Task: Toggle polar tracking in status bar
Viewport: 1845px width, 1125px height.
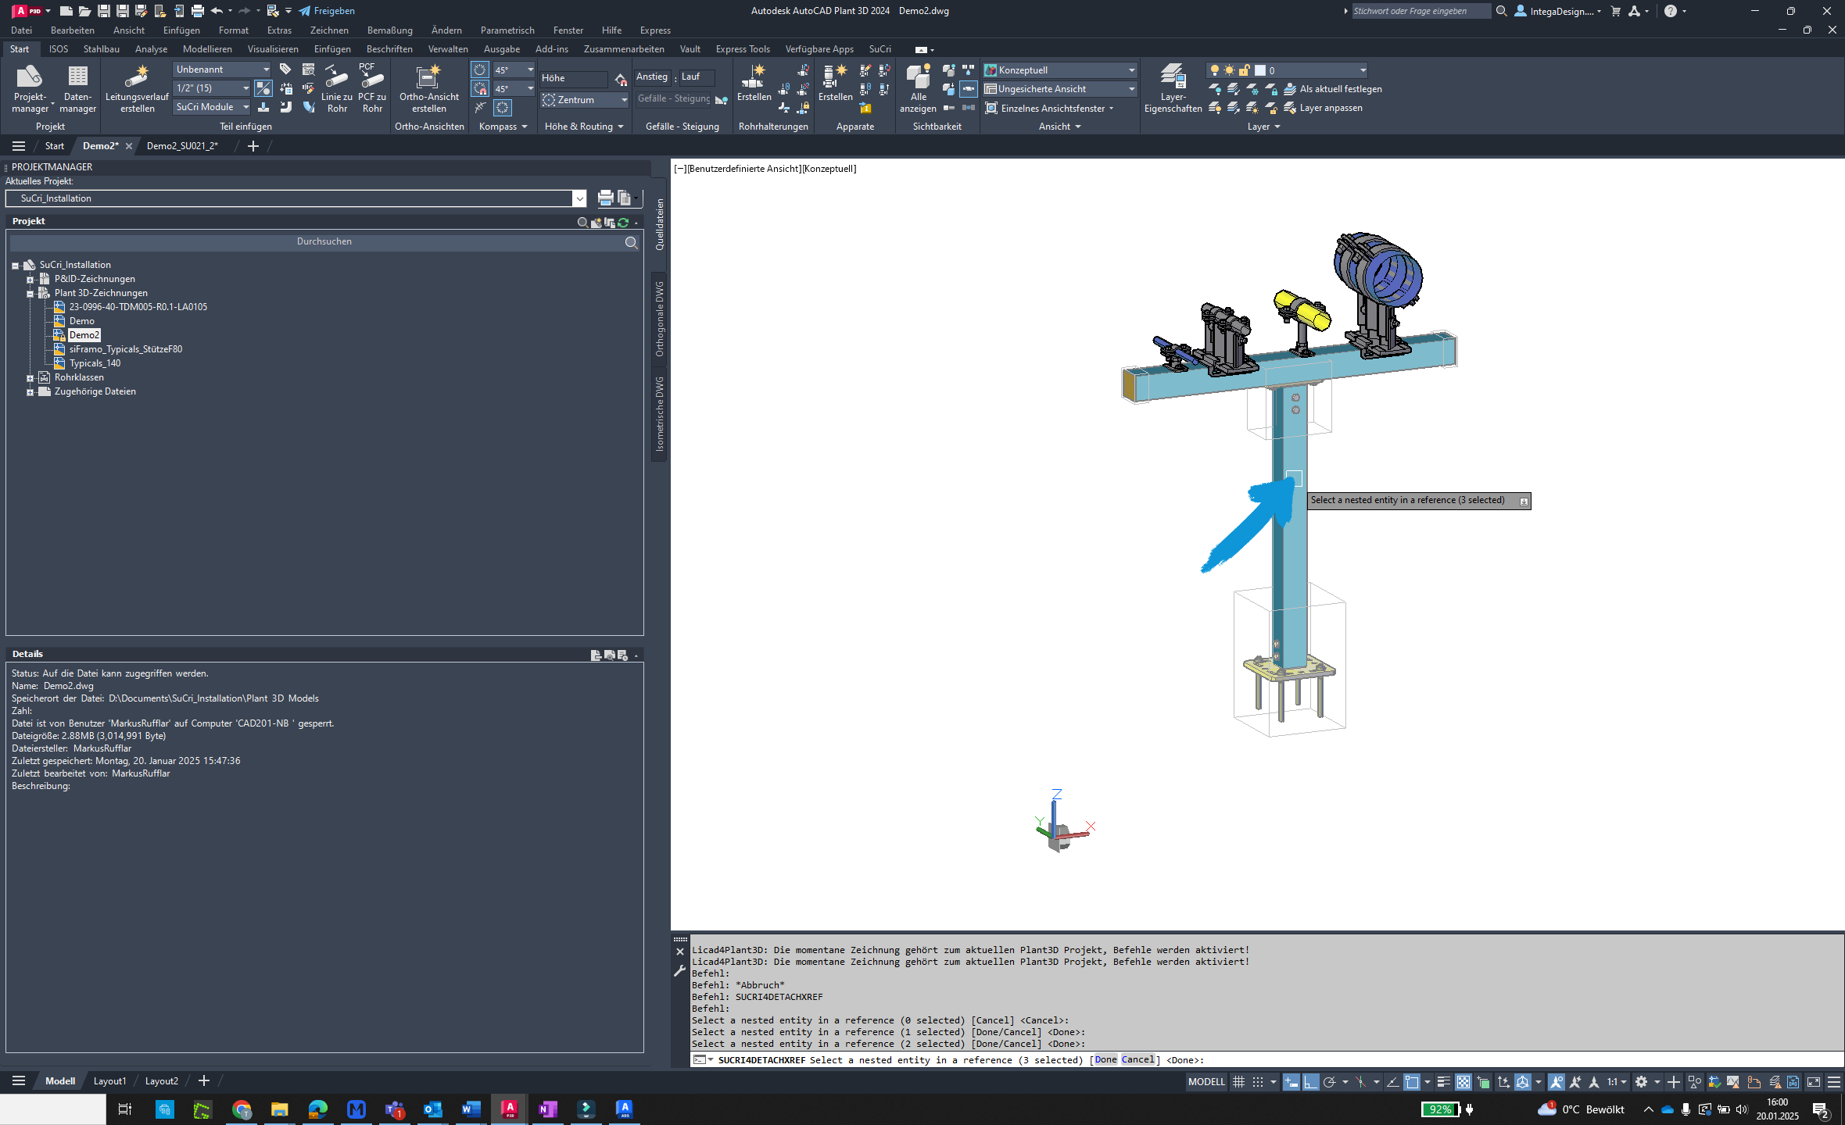Action: 1329,1082
